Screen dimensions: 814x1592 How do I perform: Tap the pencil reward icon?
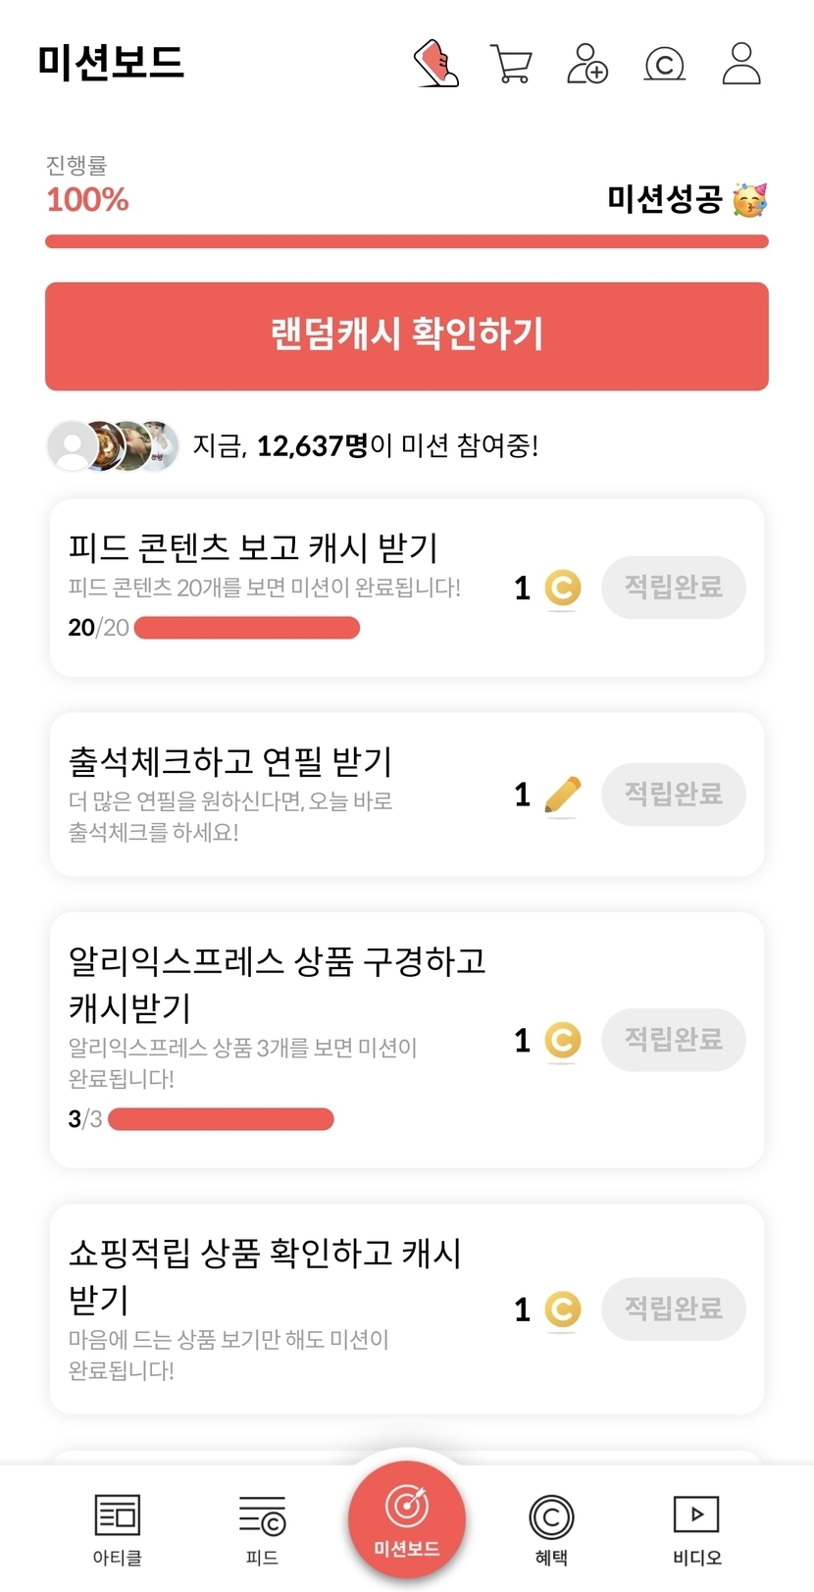(x=562, y=795)
